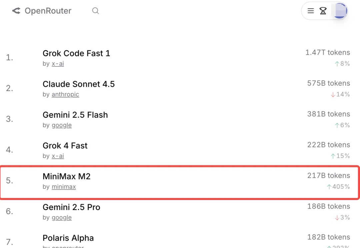Viewport: 360px width, 248px height.
Task: Follow the anthropic provider link
Action: pyautogui.click(x=65, y=94)
